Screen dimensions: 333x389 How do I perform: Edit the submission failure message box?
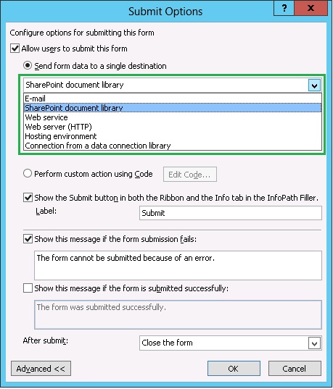coord(178,265)
